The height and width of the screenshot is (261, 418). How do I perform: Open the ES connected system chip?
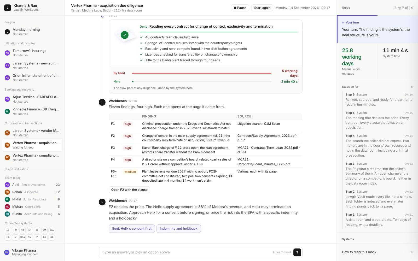click(44, 237)
